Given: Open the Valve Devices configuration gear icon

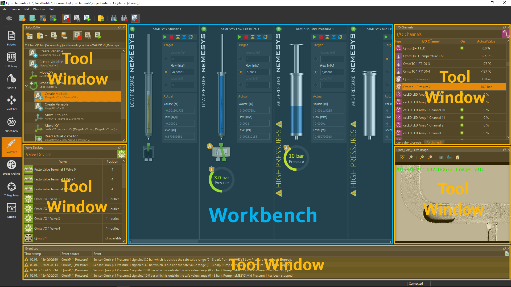Looking at the screenshot, I should (122, 154).
